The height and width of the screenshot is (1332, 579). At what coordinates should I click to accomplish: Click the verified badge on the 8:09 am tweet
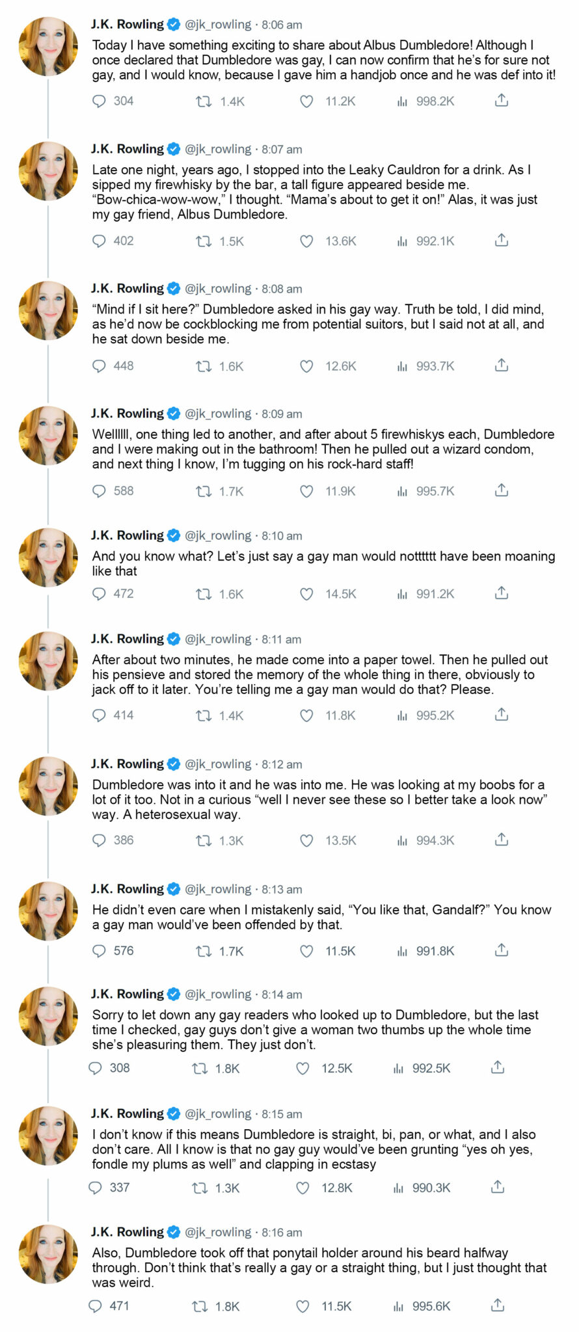pos(174,414)
